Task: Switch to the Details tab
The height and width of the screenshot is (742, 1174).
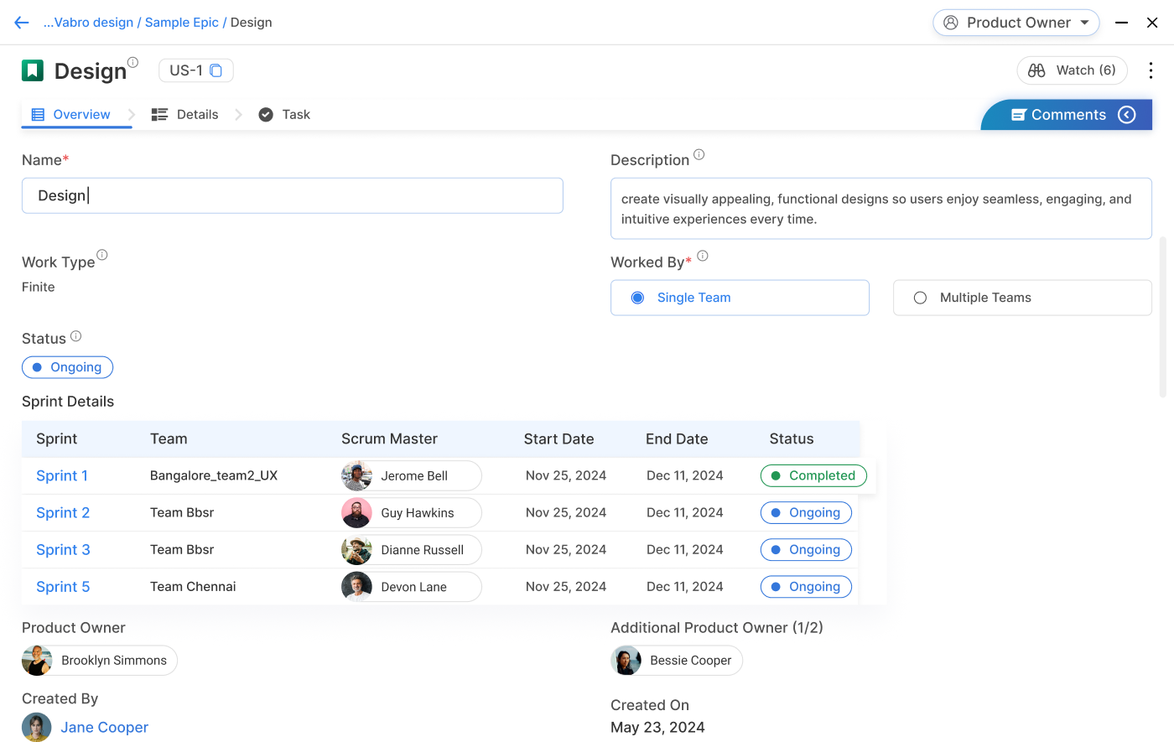Action: click(185, 115)
